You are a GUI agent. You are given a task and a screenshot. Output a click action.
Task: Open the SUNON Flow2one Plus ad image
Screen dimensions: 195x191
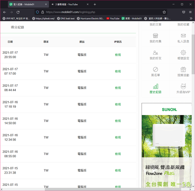tap(167, 145)
